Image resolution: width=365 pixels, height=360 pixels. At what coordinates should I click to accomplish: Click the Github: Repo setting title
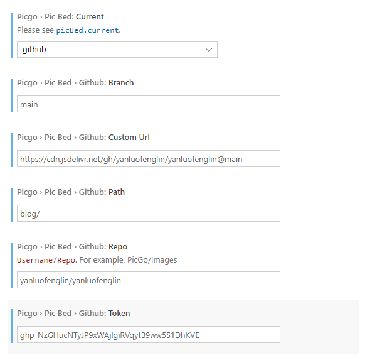72,247
